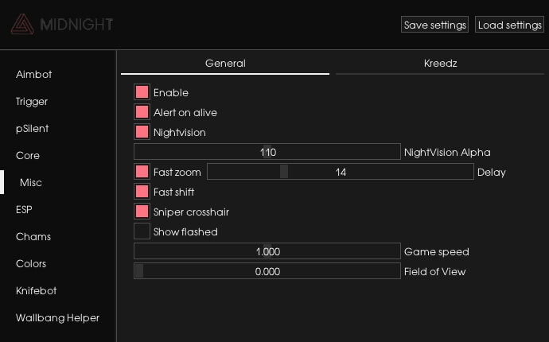Switch to the Kreedz tab
The height and width of the screenshot is (342, 549).
click(x=440, y=63)
